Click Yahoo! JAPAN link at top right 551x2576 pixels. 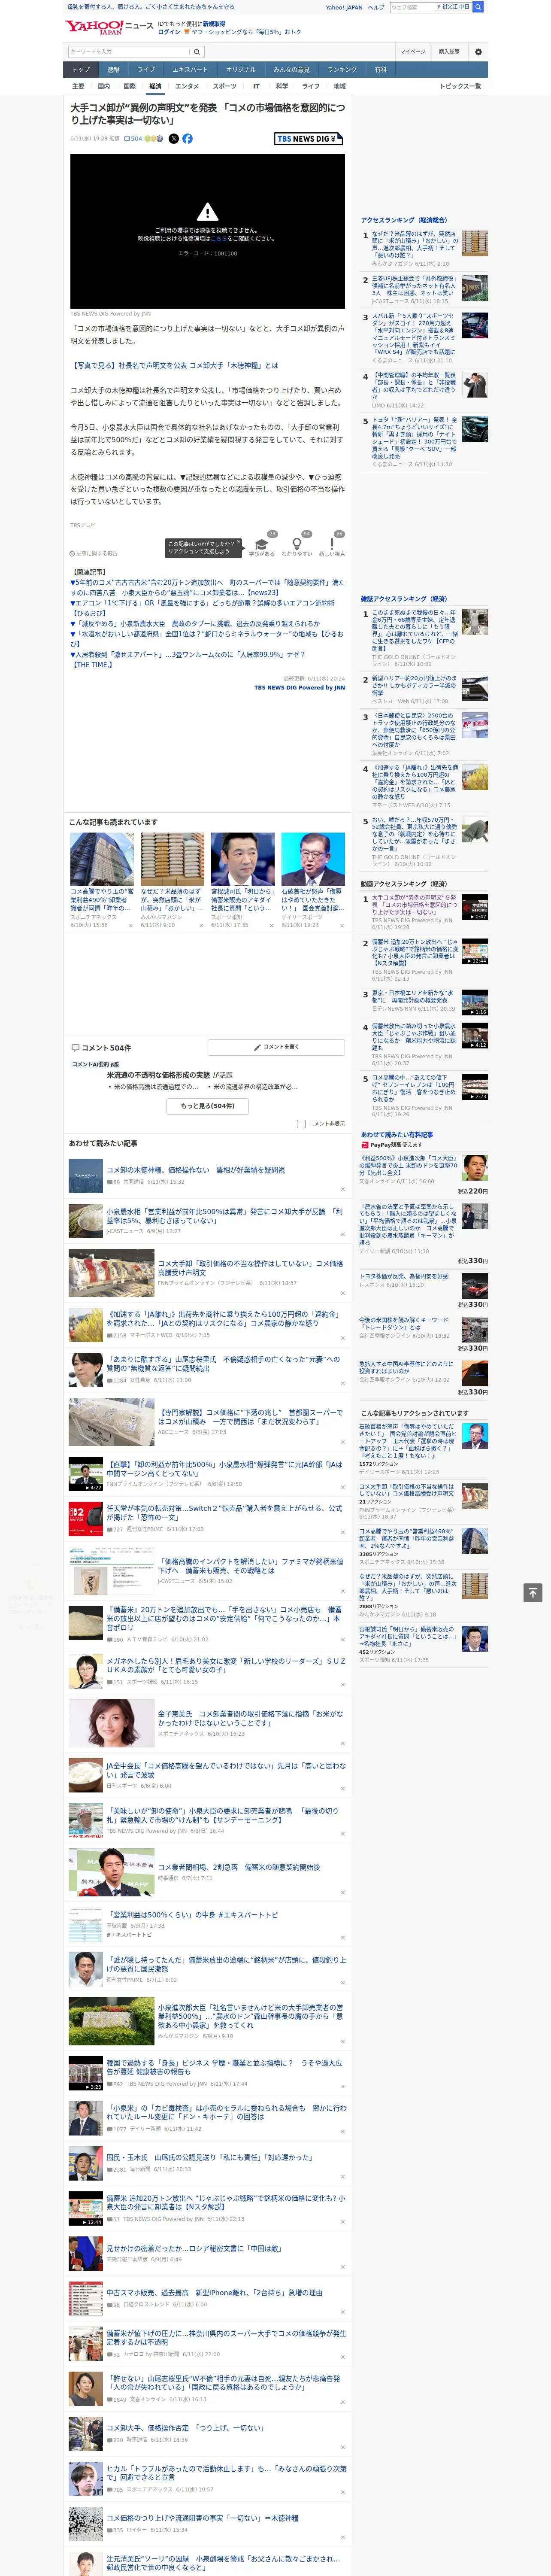[344, 7]
